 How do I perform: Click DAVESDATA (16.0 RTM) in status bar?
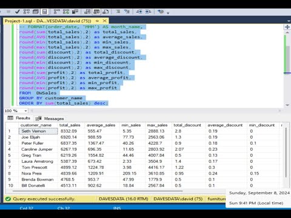point(124,199)
